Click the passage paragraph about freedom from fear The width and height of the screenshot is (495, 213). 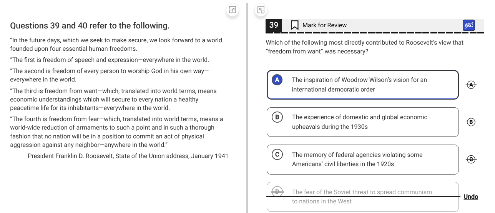[117, 132]
